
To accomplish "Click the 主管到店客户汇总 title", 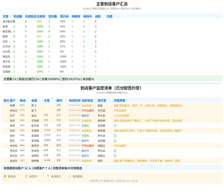I will coord(112,4).
